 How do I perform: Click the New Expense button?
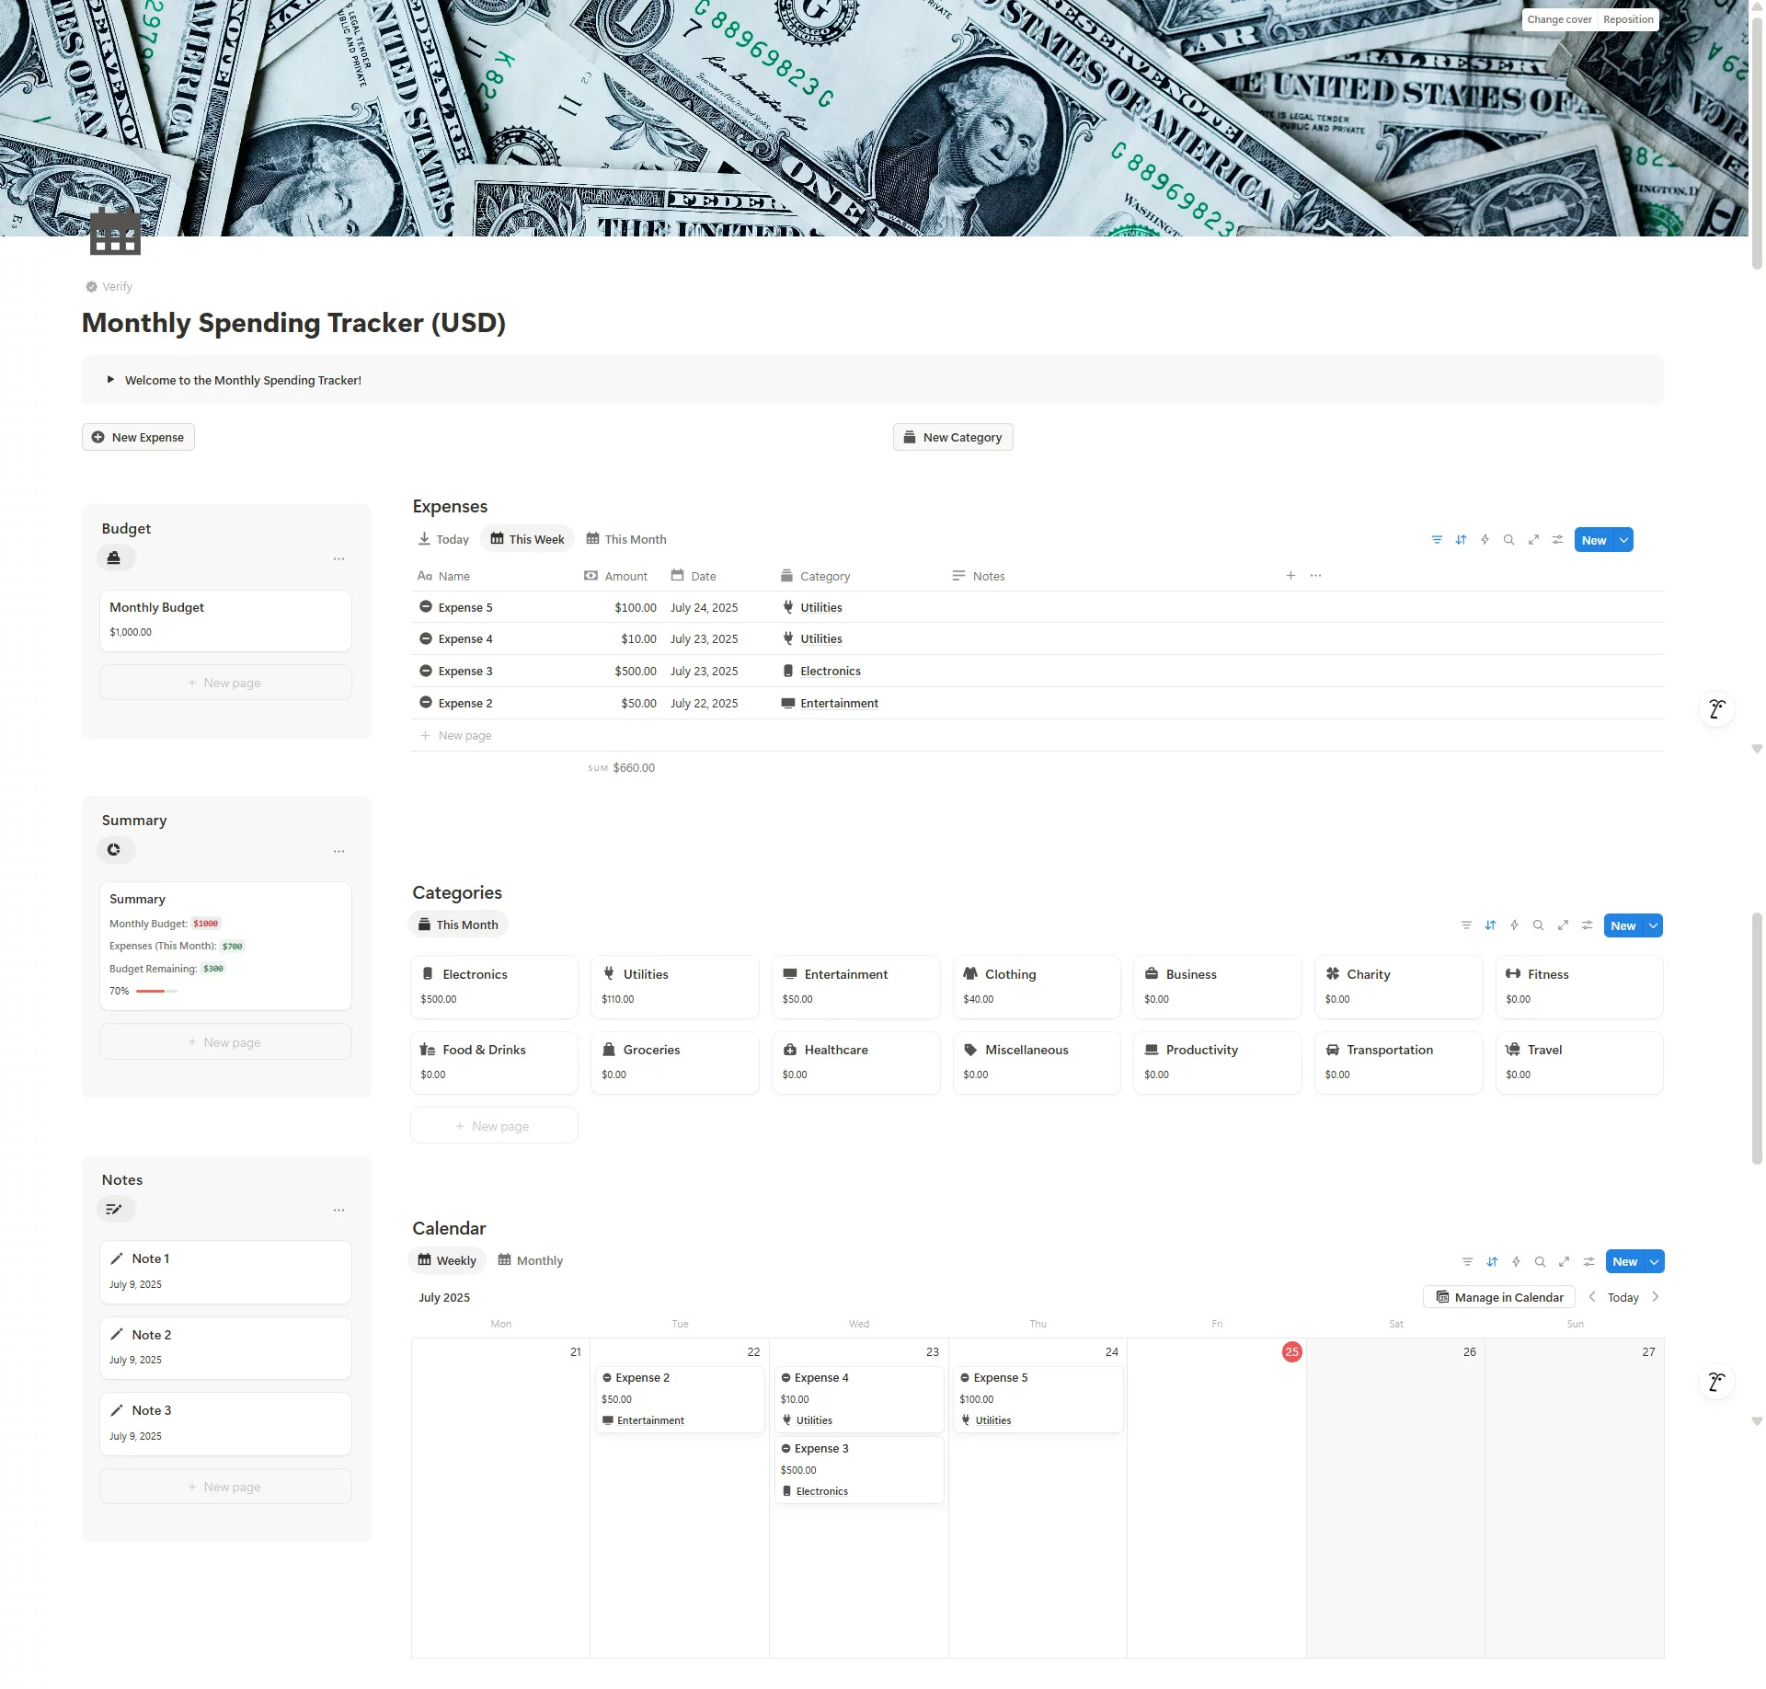(x=138, y=437)
